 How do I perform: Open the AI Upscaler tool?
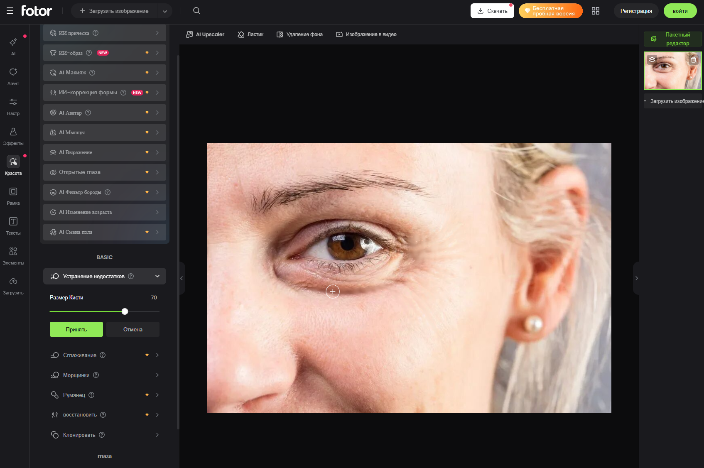click(x=205, y=34)
